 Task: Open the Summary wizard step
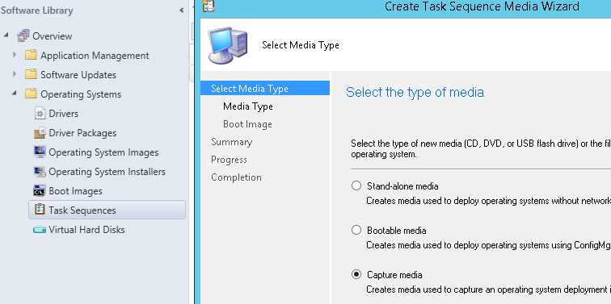(x=231, y=142)
